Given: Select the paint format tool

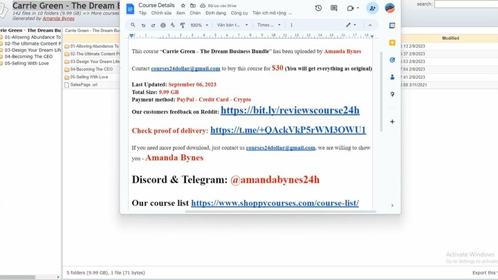Looking at the screenshot, I should pos(182,25).
